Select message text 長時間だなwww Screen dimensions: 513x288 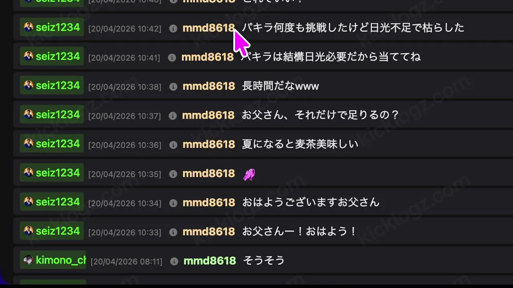(280, 86)
